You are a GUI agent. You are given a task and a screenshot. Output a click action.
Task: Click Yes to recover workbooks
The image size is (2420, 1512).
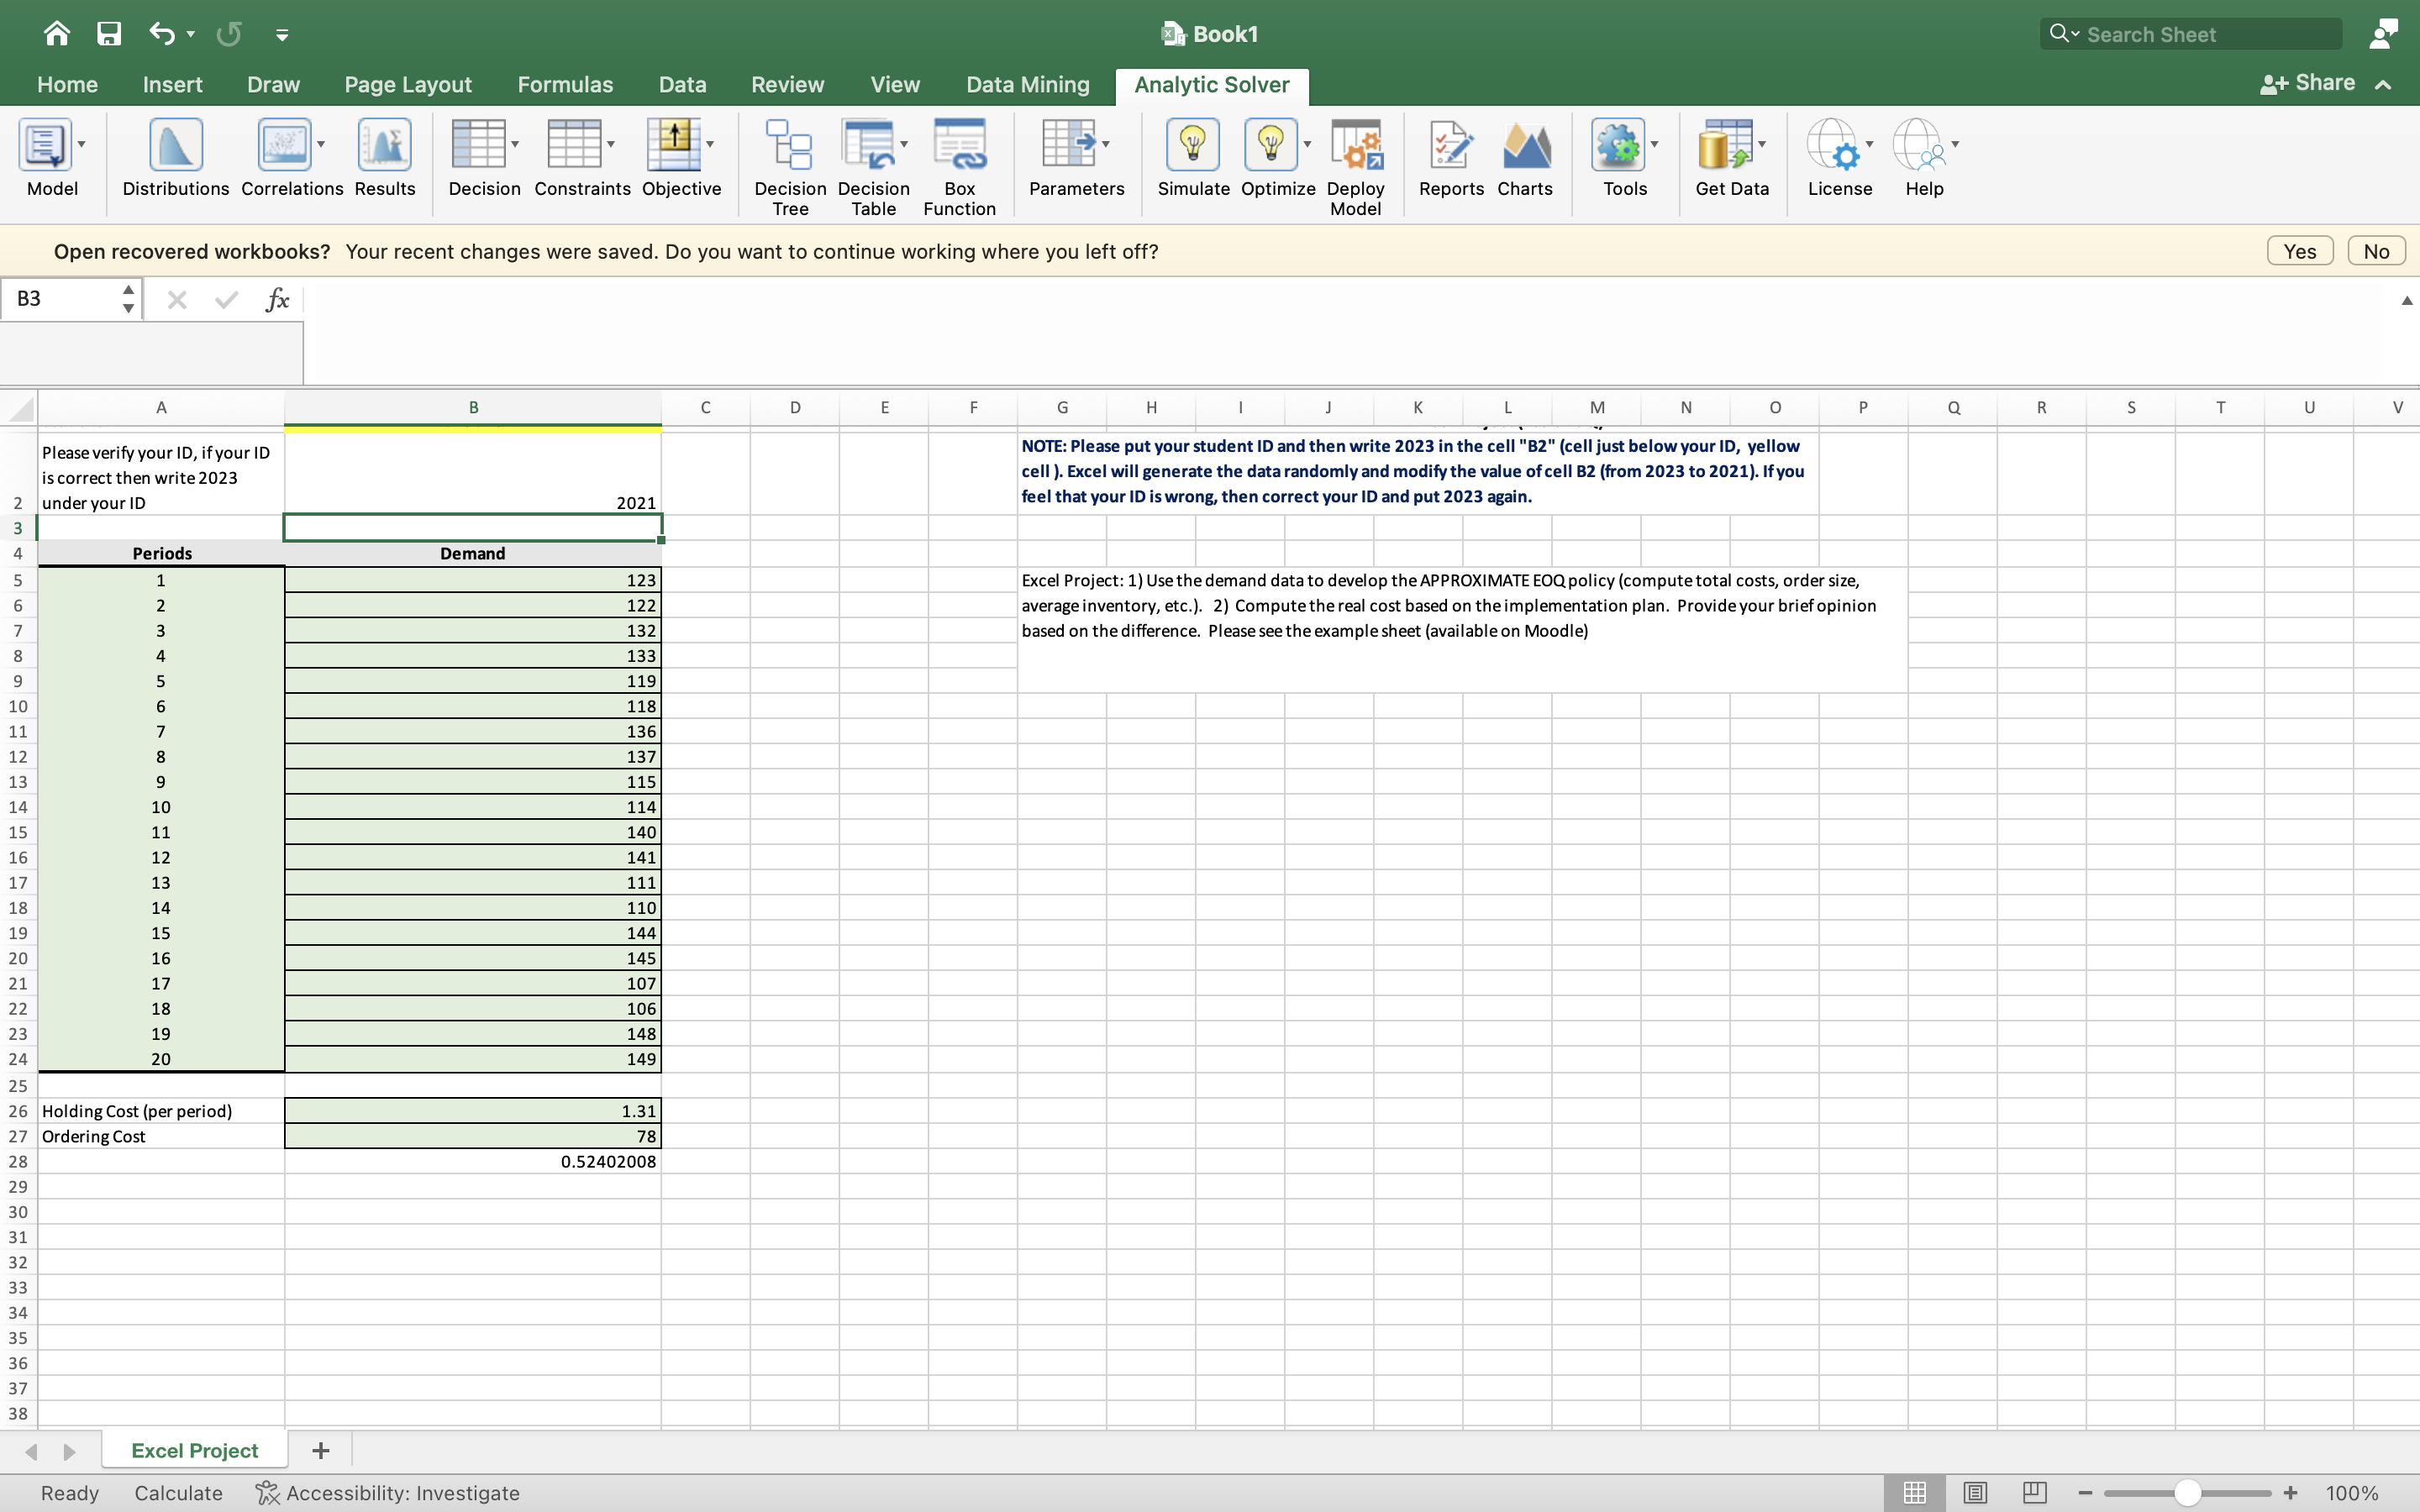pos(2299,250)
